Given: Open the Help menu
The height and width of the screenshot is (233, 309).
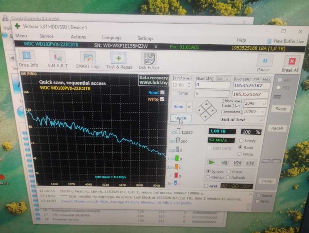Looking at the screenshot, I should (x=241, y=40).
